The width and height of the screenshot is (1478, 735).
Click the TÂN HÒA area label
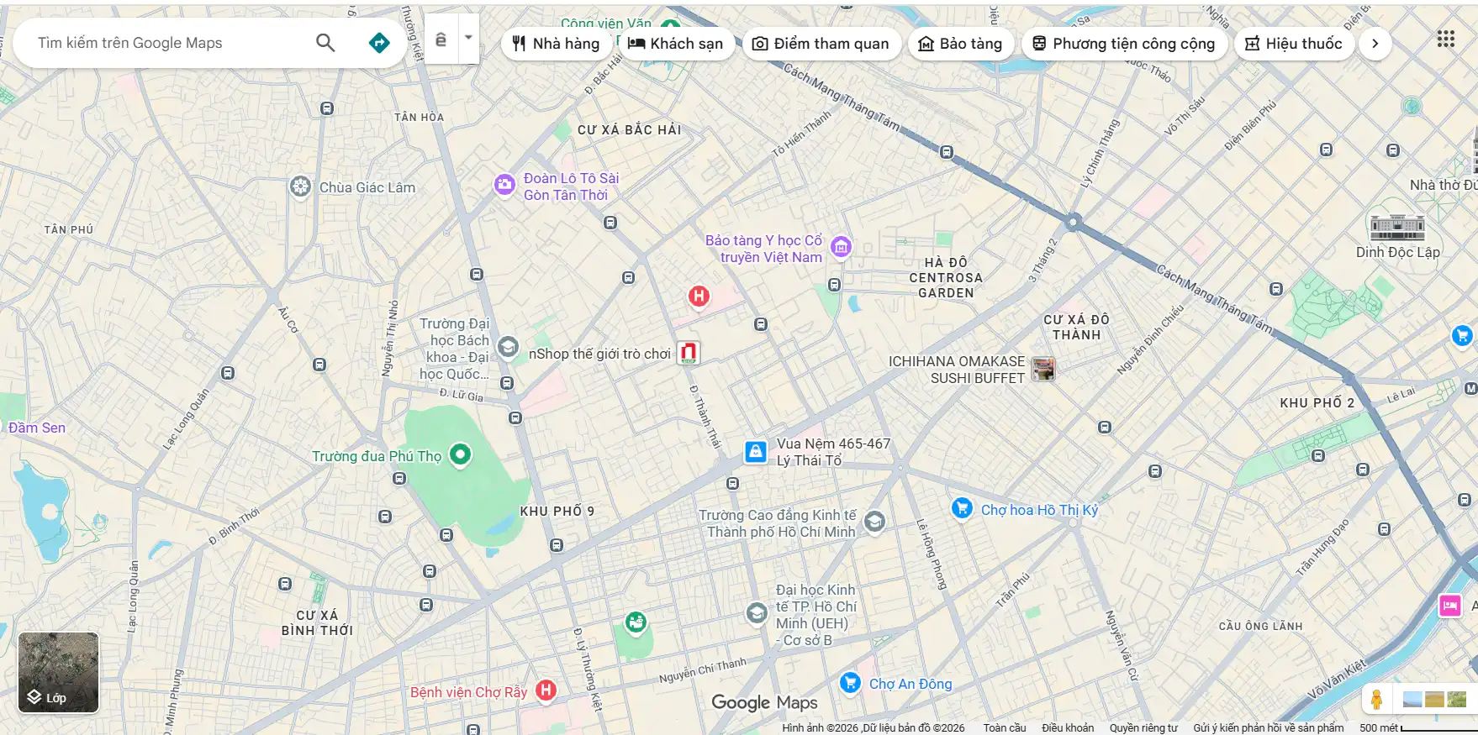coord(420,117)
